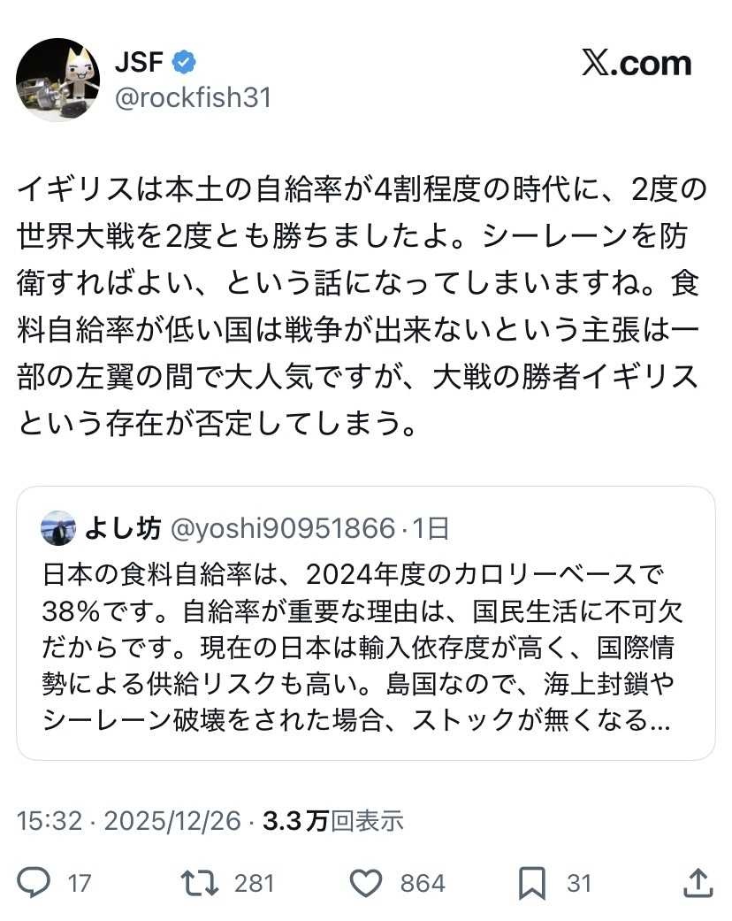This screenshot has width=732, height=921.
Task: Open the share icon
Action: tap(698, 882)
